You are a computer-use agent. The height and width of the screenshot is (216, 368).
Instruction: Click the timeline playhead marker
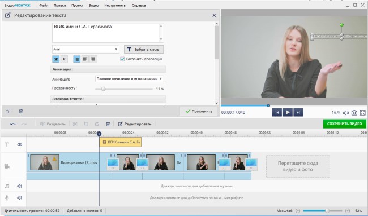[x=99, y=134]
